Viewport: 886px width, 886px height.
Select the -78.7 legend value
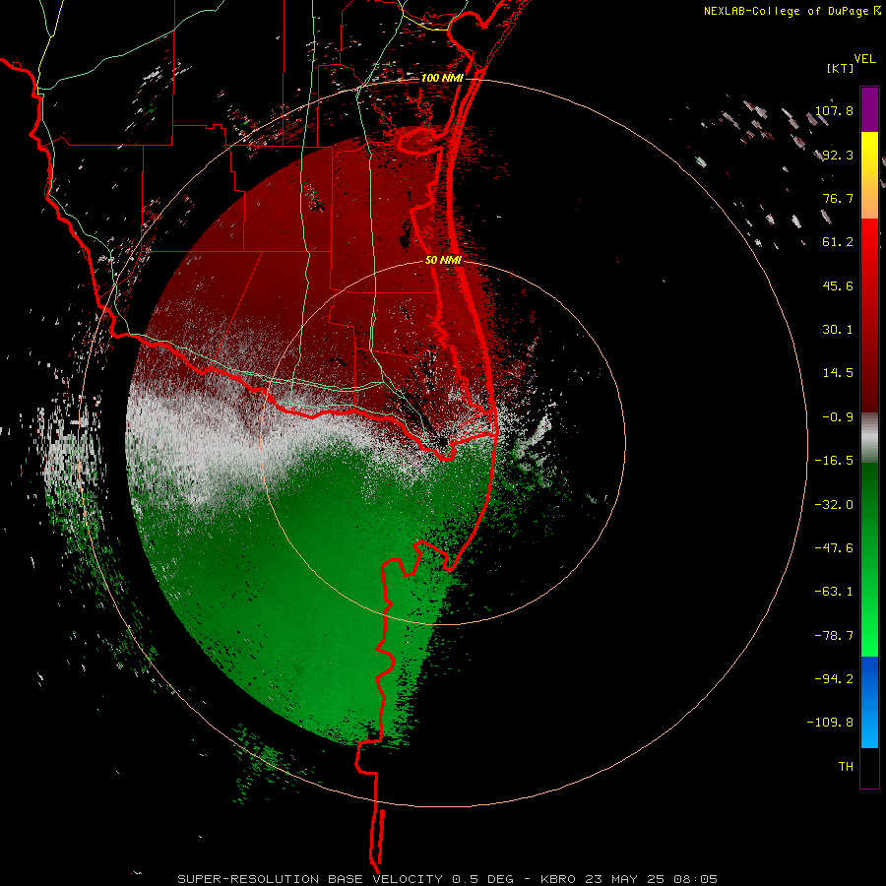(x=834, y=636)
